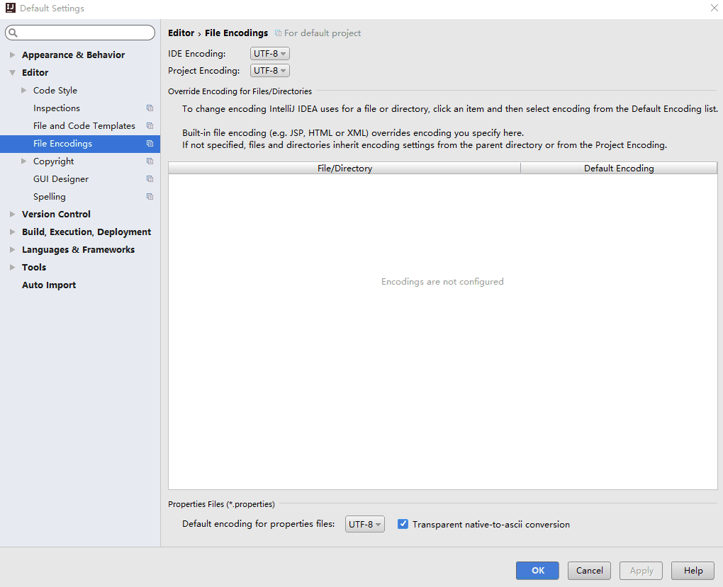This screenshot has height=587, width=723.
Task: Select Auto Import in the settings tree
Action: (x=48, y=285)
